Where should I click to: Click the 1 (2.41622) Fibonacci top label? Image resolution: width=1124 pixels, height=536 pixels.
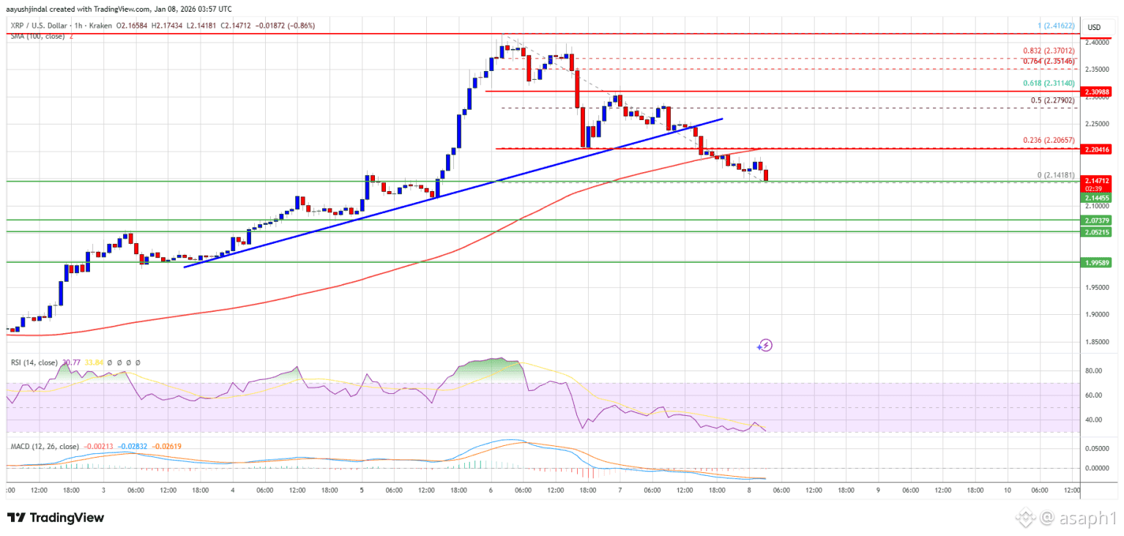pyautogui.click(x=1055, y=24)
